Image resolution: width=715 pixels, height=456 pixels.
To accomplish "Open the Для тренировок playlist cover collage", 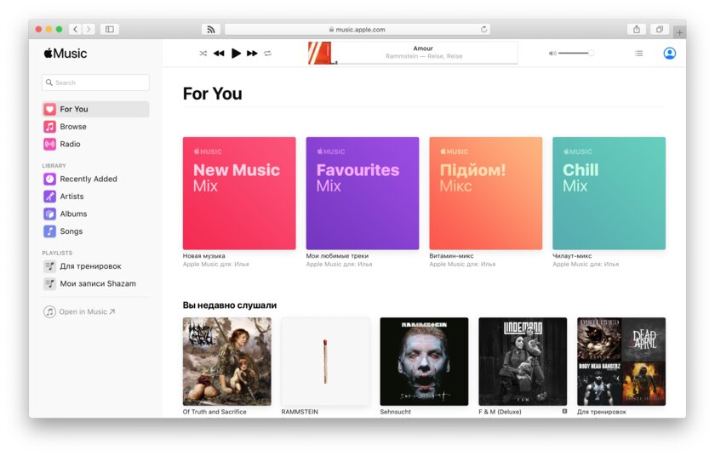I will click(x=621, y=362).
